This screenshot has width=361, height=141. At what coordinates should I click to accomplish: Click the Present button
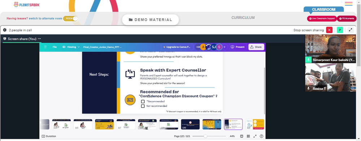[x=238, y=47]
